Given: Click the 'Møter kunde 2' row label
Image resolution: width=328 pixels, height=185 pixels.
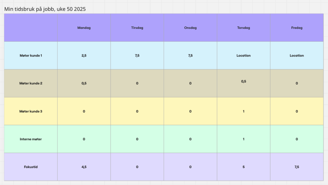Looking at the screenshot, I should 31,83.
